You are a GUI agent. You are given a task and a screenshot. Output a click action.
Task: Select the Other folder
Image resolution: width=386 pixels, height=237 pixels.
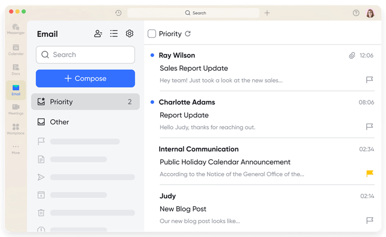click(85, 122)
